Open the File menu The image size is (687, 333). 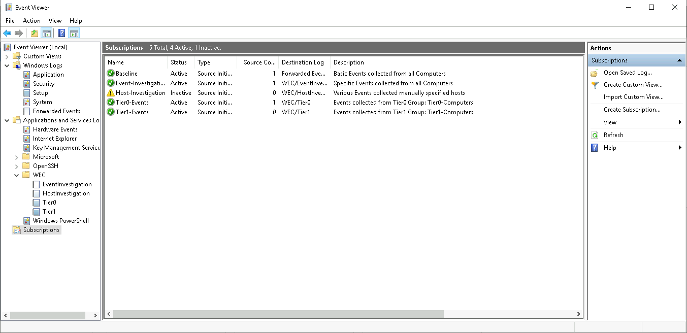(x=10, y=21)
